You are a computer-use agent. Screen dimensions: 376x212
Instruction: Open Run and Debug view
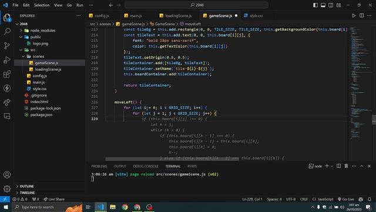(x=7, y=60)
